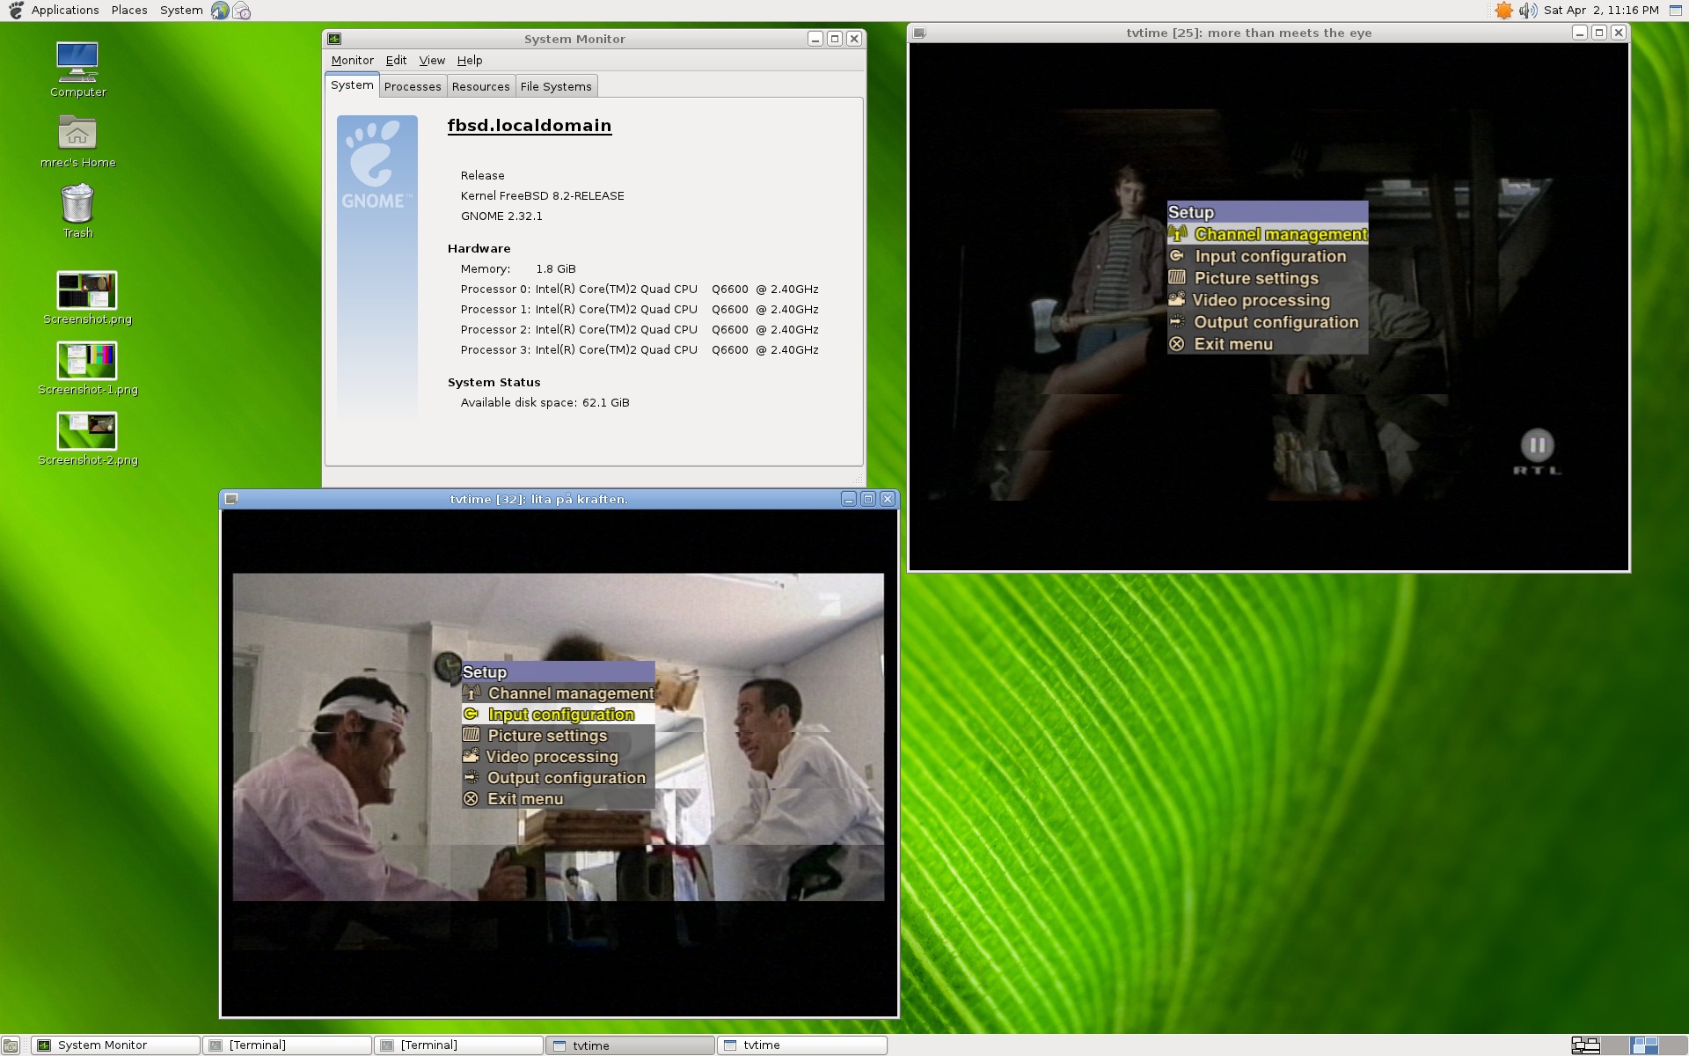Image resolution: width=1689 pixels, height=1056 pixels.
Task: Open the Places menu in top panel
Action: [x=129, y=10]
